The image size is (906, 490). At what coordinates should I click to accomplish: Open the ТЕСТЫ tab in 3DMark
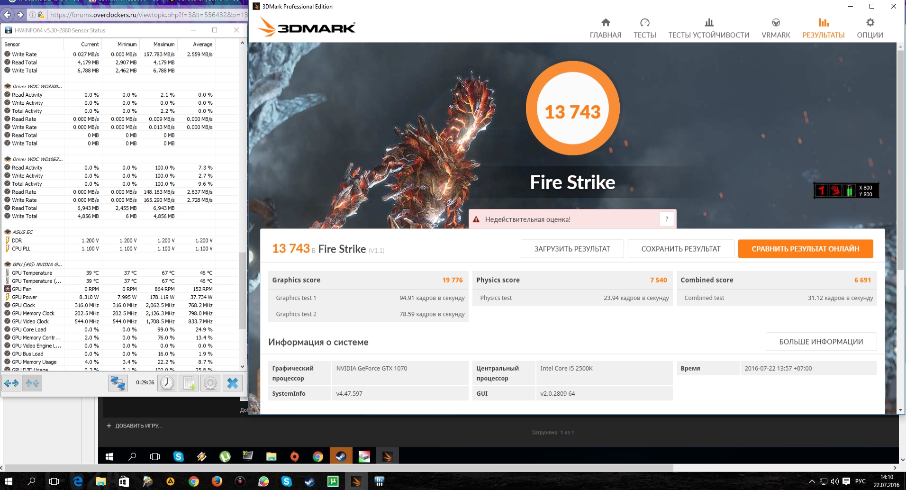pyautogui.click(x=645, y=28)
